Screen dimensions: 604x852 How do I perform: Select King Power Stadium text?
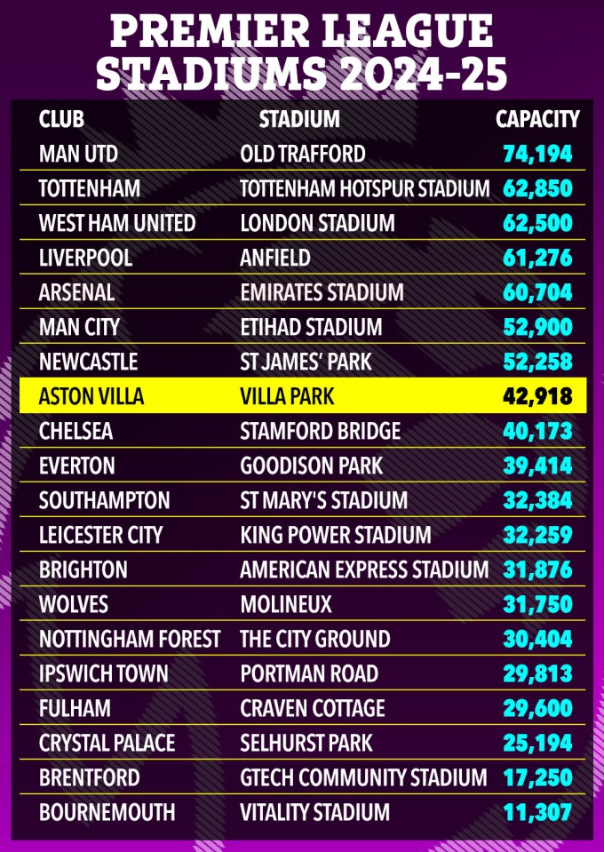point(335,535)
